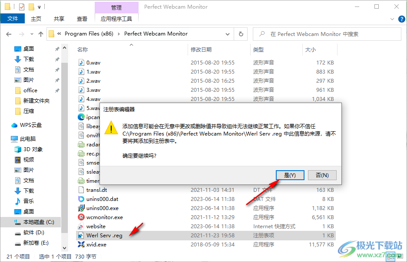Click the search box for Perfect Webcam Monitor
This screenshot has width=407, height=262.
[327, 34]
